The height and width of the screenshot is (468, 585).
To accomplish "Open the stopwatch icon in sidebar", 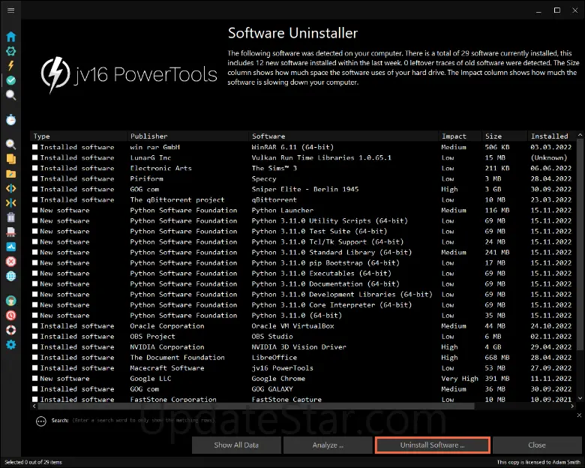I will tap(10, 119).
